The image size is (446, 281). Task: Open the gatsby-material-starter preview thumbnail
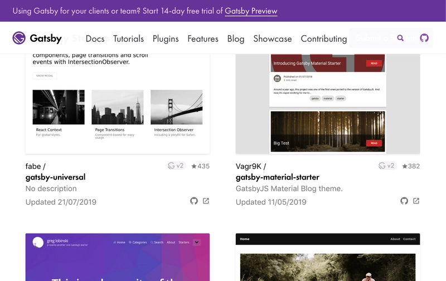328,104
